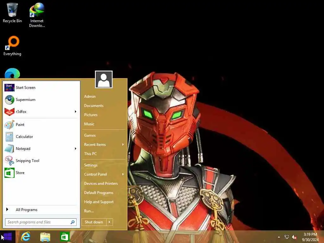Open Internet Explorer from the taskbar
The image size is (324, 243).
(26, 237)
